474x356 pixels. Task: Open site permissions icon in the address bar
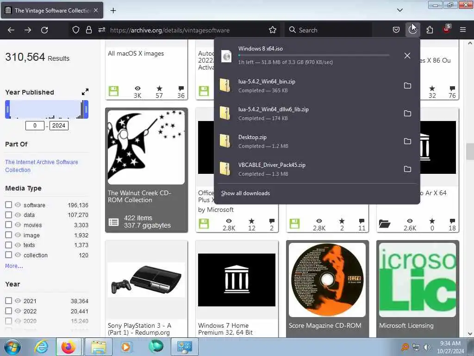point(101,30)
